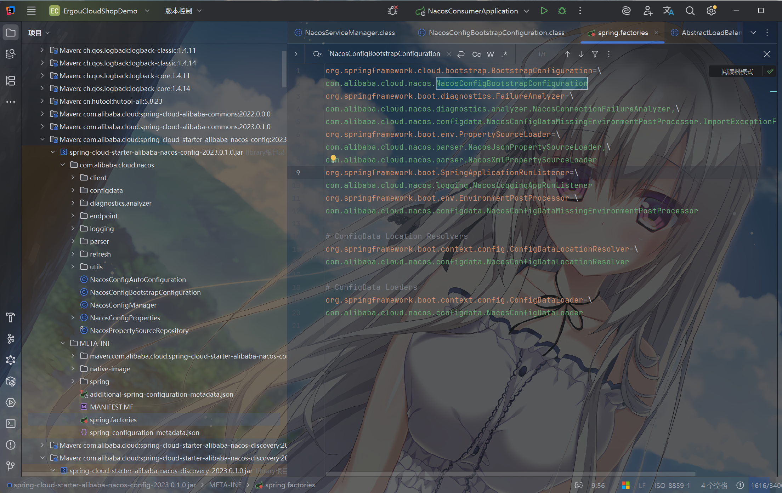Screen dimensions: 782x493
Task: Toggle reader mode (阅读器模式)
Action: [737, 72]
